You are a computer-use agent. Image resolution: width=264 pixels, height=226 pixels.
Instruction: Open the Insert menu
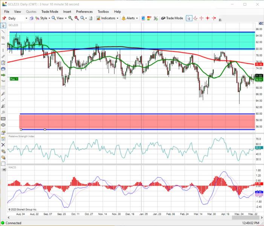(x=67, y=12)
